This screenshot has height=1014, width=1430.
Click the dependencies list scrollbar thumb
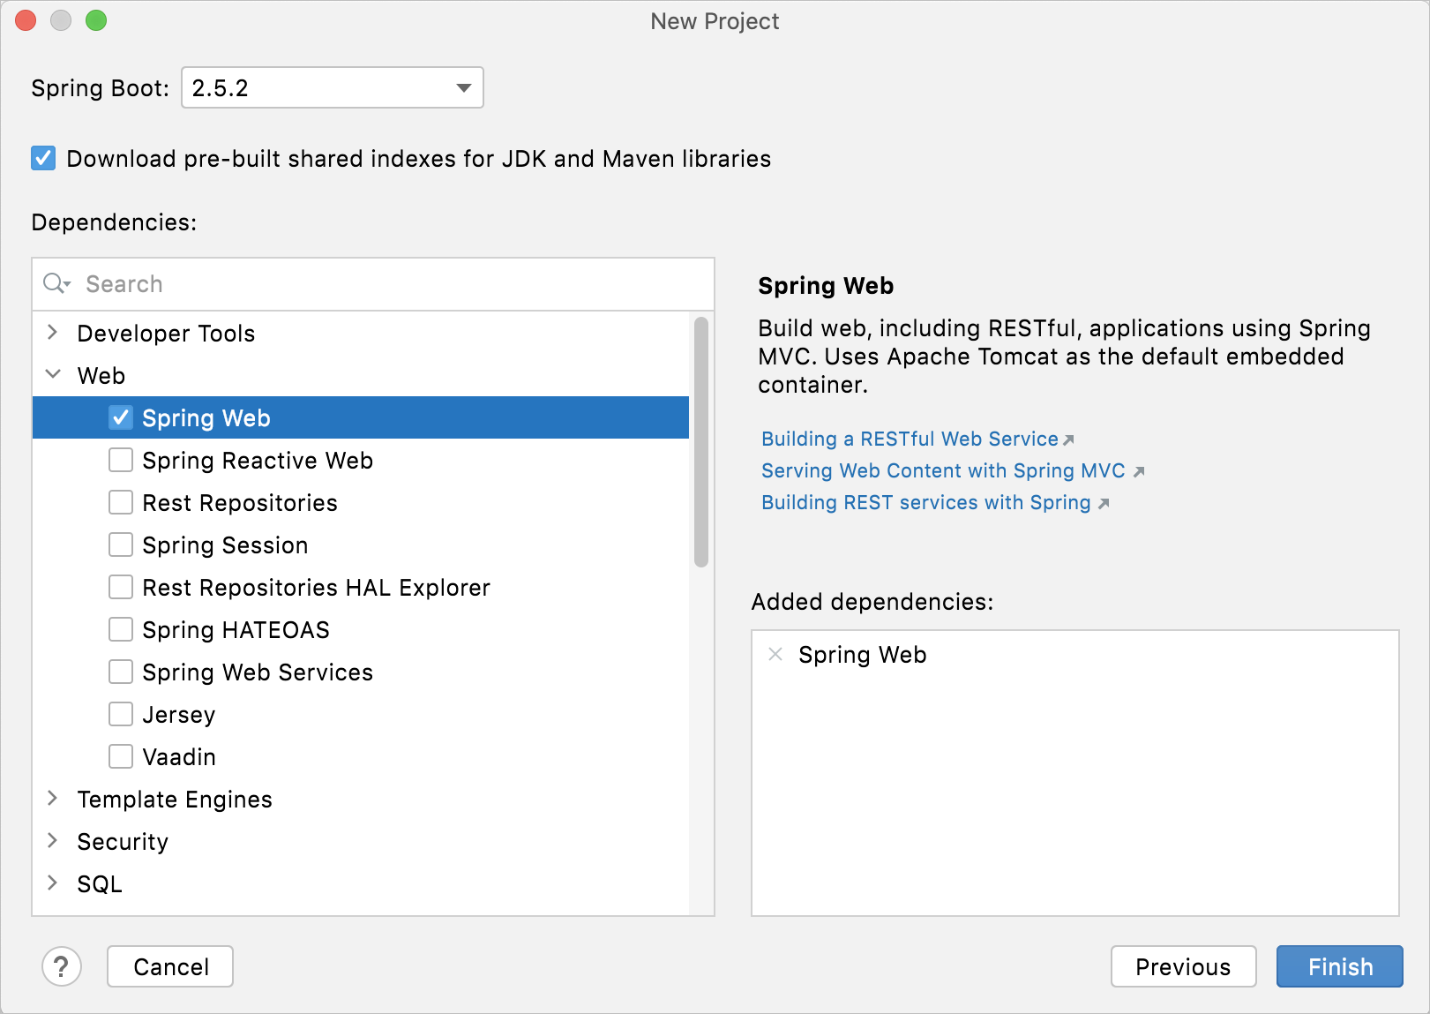[x=701, y=441]
